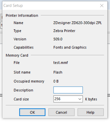Confirm settings with the OK button
This screenshot has height=122, width=110.
click(x=32, y=112)
